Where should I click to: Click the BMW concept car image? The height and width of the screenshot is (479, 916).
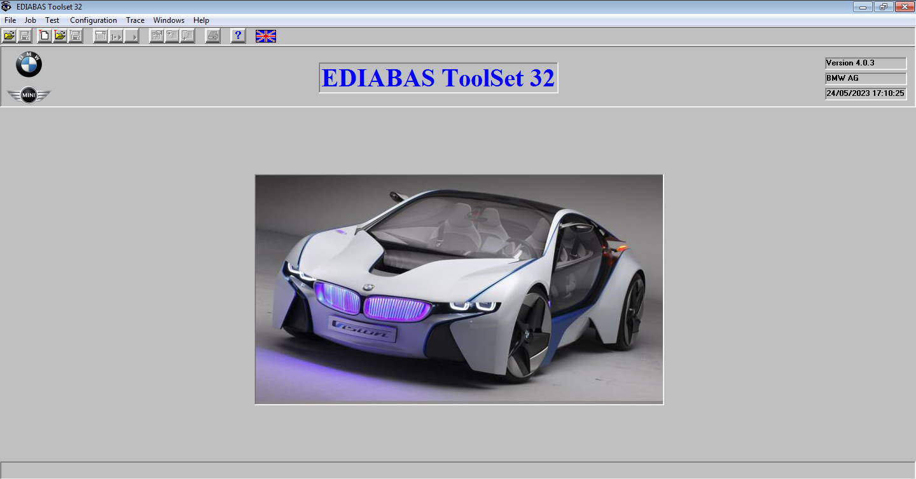click(459, 289)
